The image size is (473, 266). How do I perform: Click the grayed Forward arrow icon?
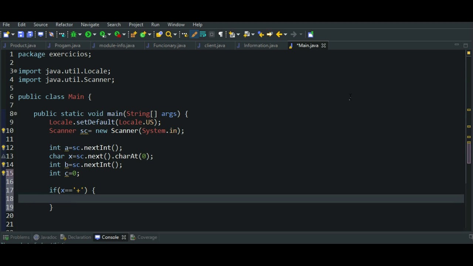[x=294, y=34]
